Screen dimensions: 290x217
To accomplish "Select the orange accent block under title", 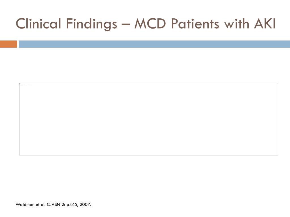I will (x=8, y=44).
